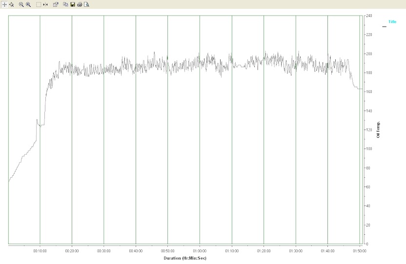This screenshot has height=264, width=406.
Task: Open the chart properties editor
Action: 55,4
